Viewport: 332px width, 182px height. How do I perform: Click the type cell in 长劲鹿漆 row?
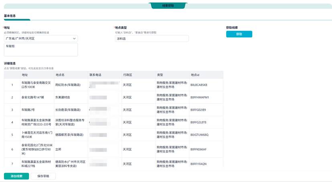pos(172,110)
